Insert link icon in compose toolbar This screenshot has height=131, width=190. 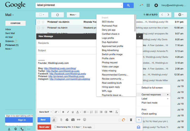(x=79, y=120)
